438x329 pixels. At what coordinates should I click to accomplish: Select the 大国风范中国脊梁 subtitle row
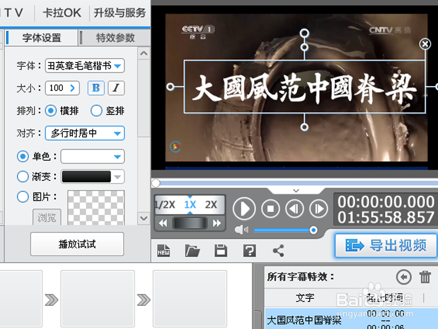(x=351, y=319)
